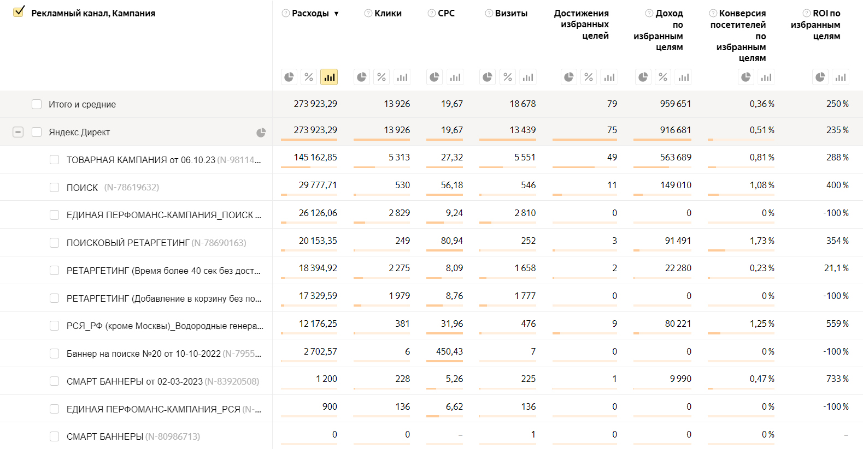Sort by ROI по избранным целям header
Viewport: 863px width, 449px height.
(815, 25)
